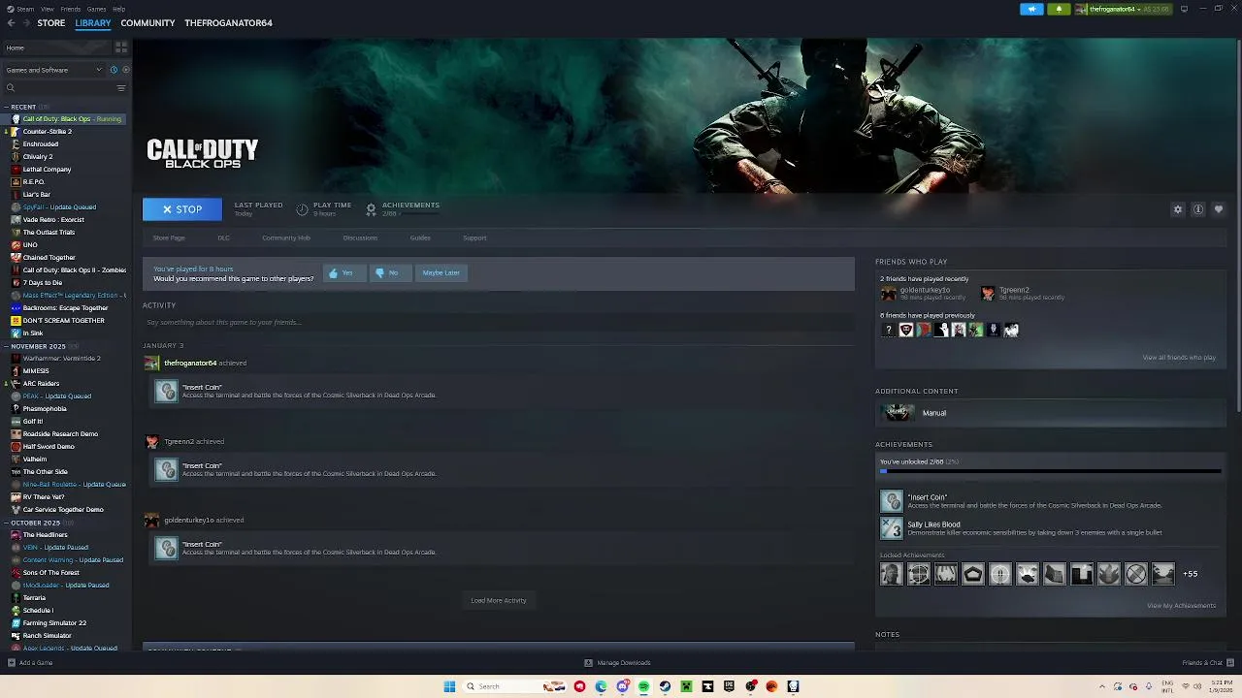The image size is (1242, 698).
Task: Open the green notifications bell
Action: (x=1059, y=9)
